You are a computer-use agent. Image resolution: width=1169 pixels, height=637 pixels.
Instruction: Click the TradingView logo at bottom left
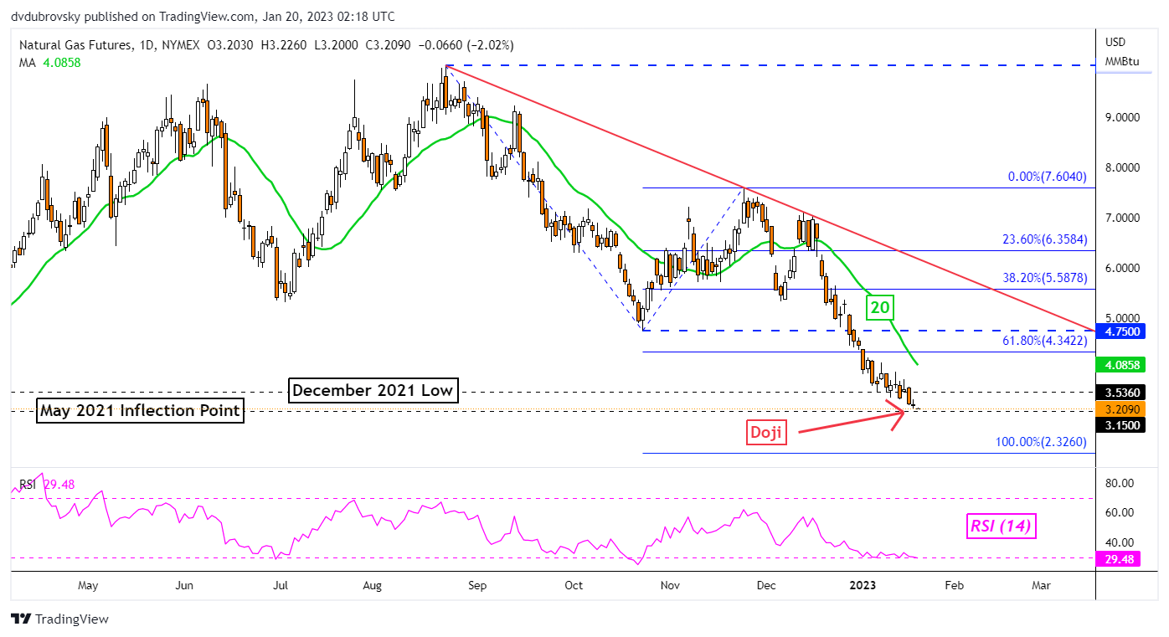click(x=59, y=619)
